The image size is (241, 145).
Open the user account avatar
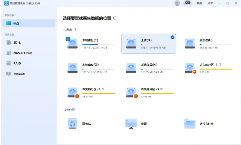pos(177,3)
